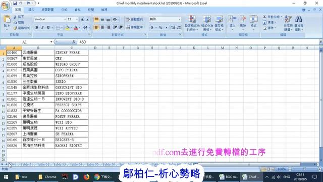Screen dimensions: 323x182
Task: Toggle align text right
Action: tap(108, 27)
